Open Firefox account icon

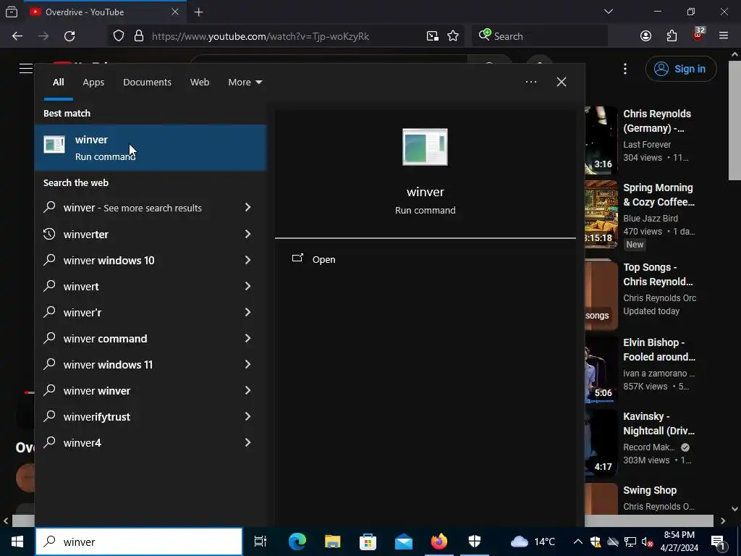click(645, 36)
